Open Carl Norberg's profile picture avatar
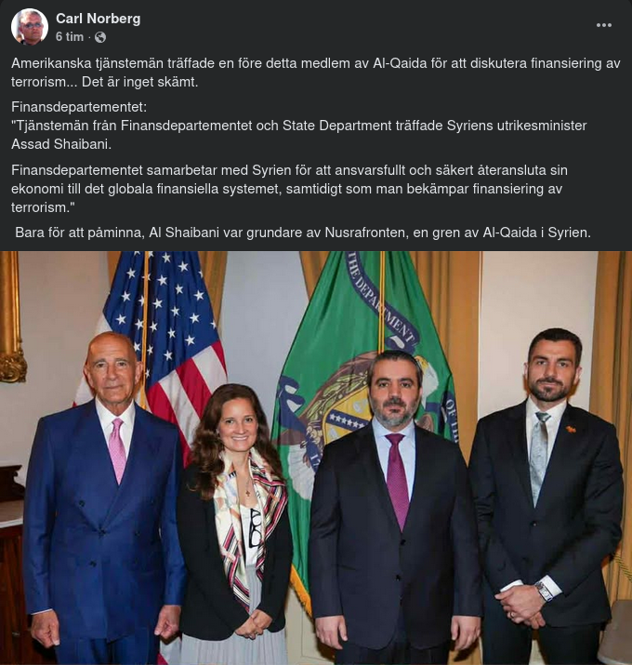 (x=29, y=26)
